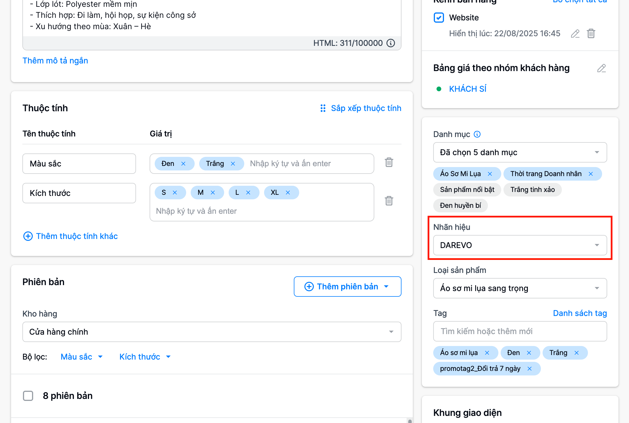Open the Nhãn hiệu DAREVO dropdown
629x423 pixels.
click(520, 245)
